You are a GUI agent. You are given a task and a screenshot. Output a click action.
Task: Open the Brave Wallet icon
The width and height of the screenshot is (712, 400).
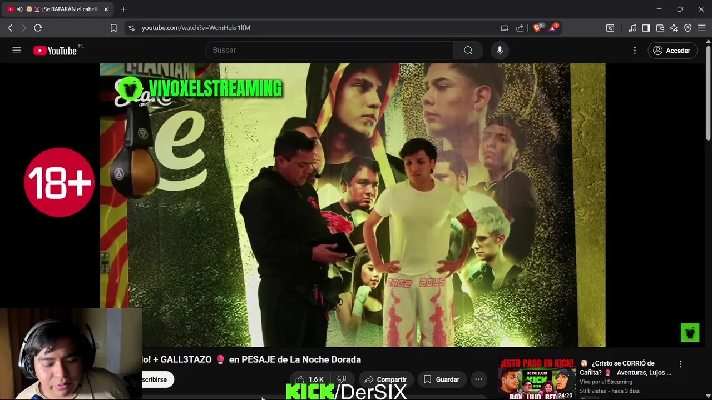pos(660,28)
